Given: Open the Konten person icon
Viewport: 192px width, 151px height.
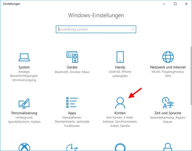Looking at the screenshot, I should pos(120,103).
